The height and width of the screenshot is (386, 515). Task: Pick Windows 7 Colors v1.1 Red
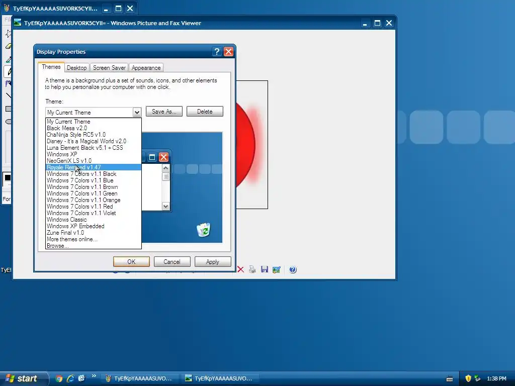click(94, 207)
